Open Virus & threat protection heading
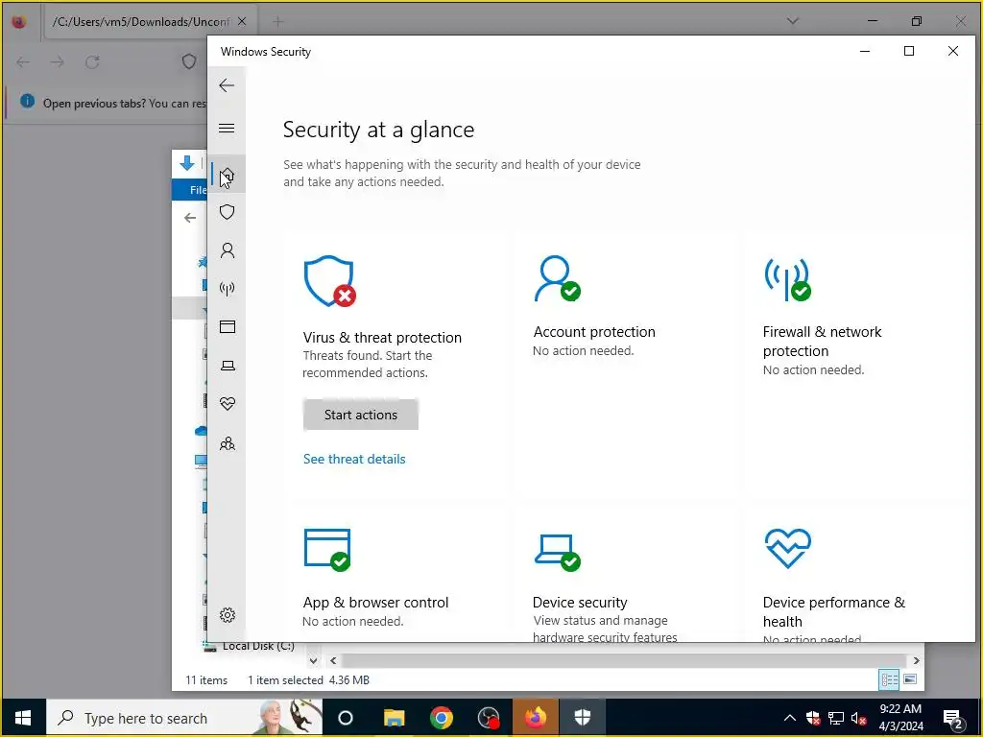This screenshot has height=737, width=983. point(382,337)
